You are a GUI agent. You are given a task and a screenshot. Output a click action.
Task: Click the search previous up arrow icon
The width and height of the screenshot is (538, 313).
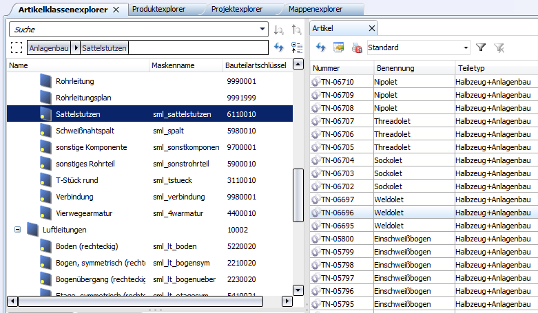point(297,30)
